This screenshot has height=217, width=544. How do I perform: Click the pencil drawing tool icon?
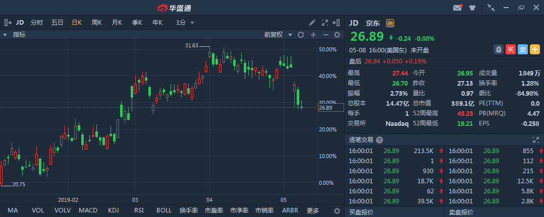coord(312,23)
